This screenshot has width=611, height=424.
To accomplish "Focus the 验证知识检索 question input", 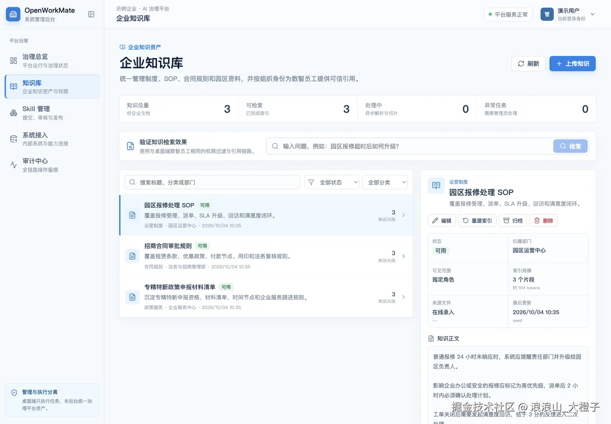I will 409,146.
